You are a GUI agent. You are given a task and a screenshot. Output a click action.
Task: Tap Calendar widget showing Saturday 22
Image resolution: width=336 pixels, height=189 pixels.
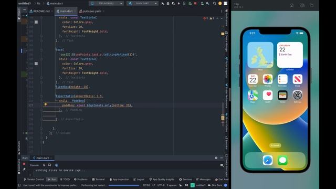click(290, 55)
